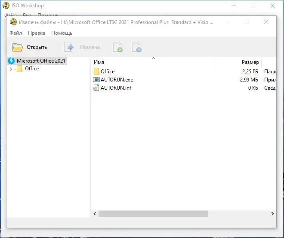
Task: Click the Extract arrow icon
Action: (x=69, y=47)
